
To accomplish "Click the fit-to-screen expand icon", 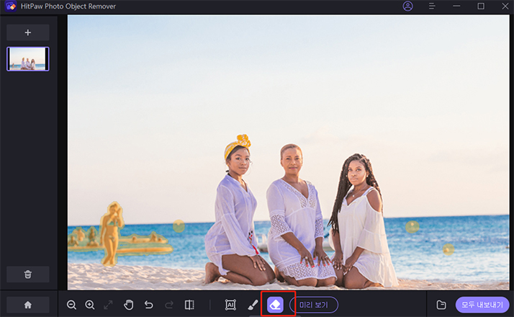I will pos(109,305).
